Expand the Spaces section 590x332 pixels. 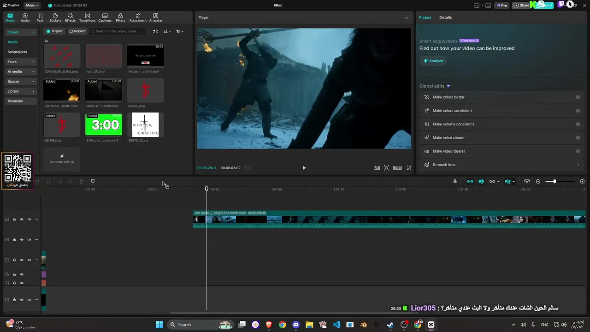click(x=20, y=82)
